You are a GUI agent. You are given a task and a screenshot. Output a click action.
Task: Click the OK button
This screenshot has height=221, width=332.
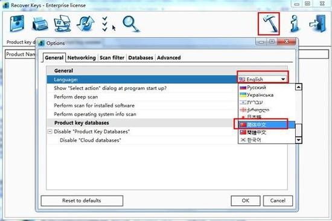[246, 200]
